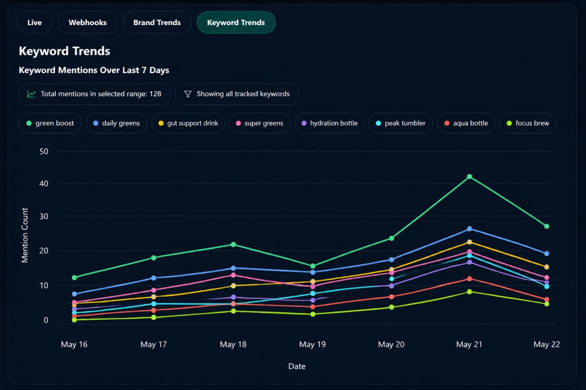Click green boost data point on May 22

click(547, 226)
